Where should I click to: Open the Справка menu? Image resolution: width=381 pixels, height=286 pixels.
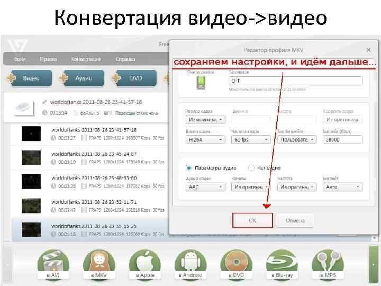pyautogui.click(x=125, y=59)
